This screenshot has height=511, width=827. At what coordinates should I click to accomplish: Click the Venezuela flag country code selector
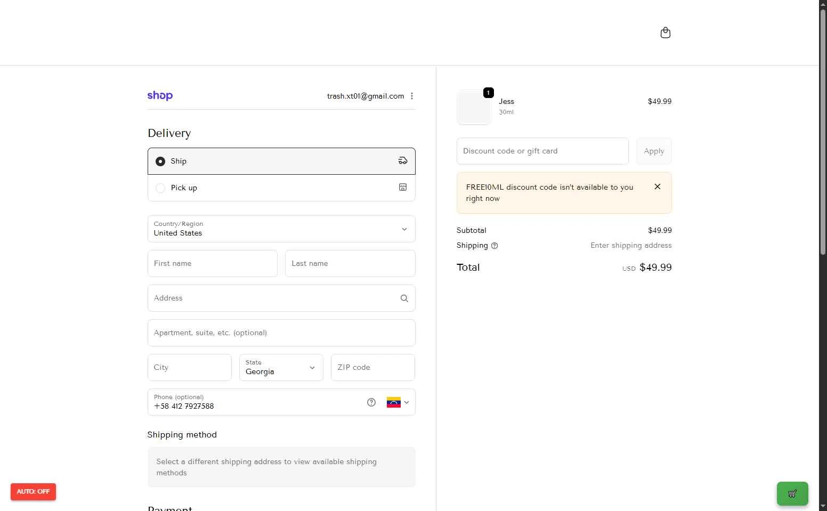pos(398,402)
